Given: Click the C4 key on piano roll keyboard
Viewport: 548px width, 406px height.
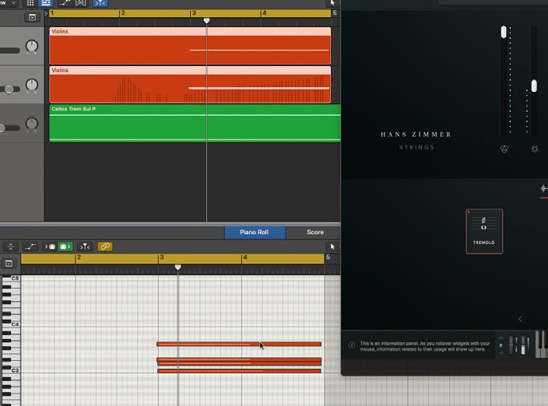Looking at the screenshot, I should point(10,324).
